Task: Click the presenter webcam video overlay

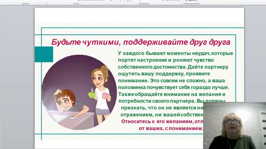Action: (234, 125)
